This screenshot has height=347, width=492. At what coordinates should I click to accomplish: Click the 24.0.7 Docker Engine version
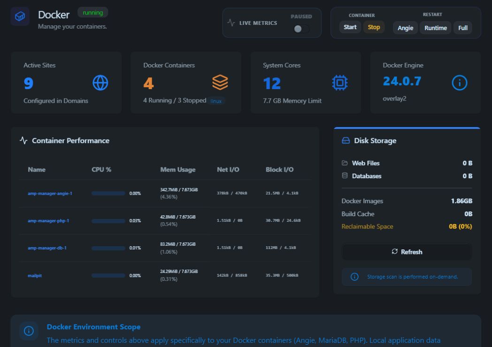[x=402, y=81]
